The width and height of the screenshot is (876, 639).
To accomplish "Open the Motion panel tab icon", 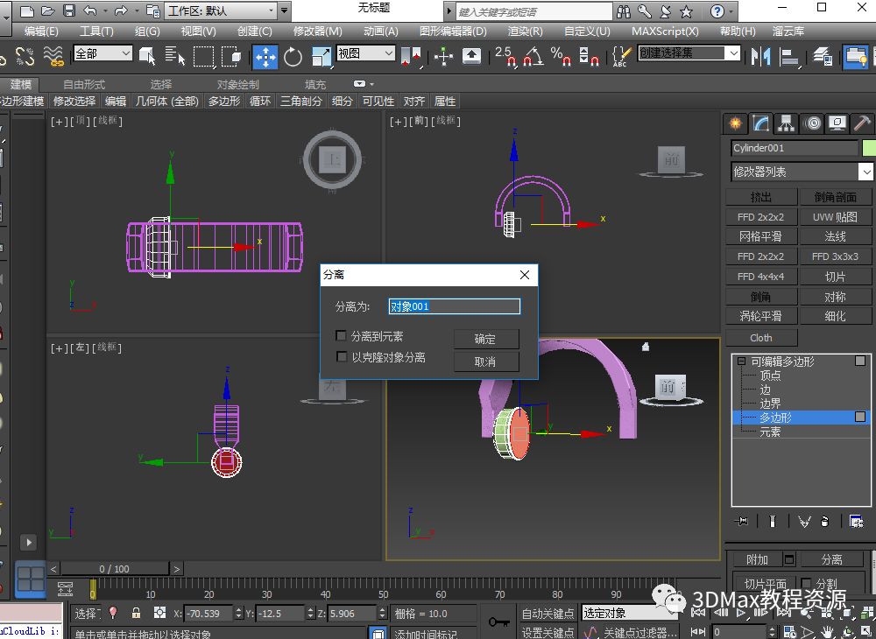I will tap(812, 123).
